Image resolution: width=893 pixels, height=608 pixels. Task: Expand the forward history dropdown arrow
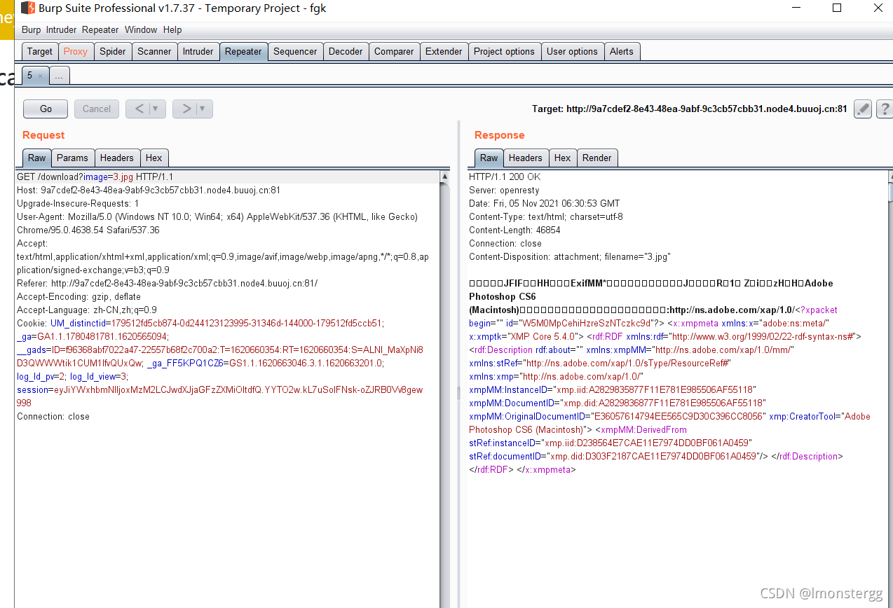coord(204,109)
